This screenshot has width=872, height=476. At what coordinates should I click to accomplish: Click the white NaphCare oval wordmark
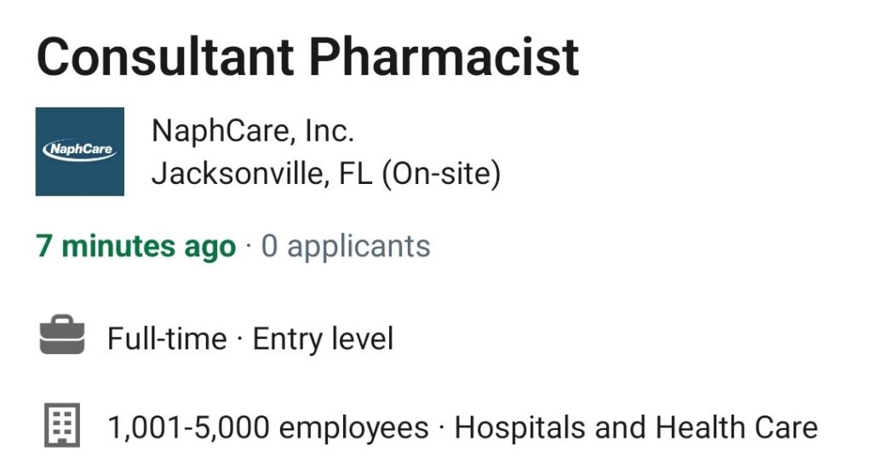(79, 150)
